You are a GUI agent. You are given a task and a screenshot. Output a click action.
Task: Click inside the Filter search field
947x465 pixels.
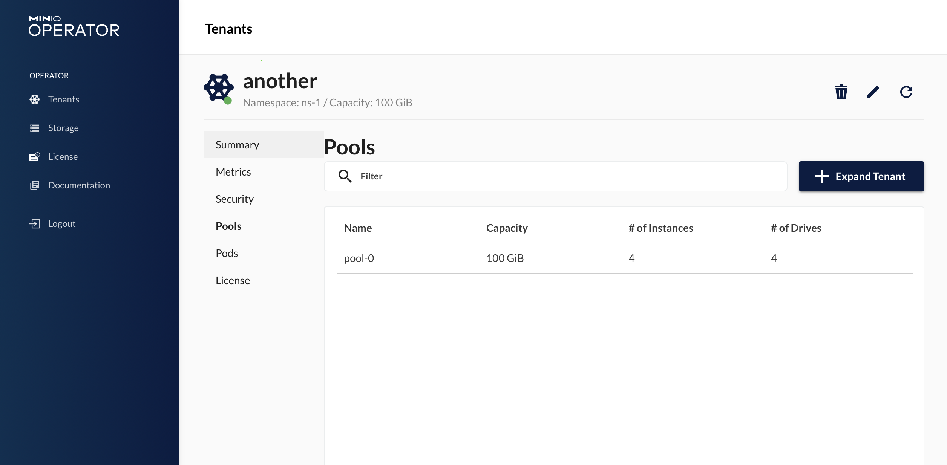pos(556,176)
